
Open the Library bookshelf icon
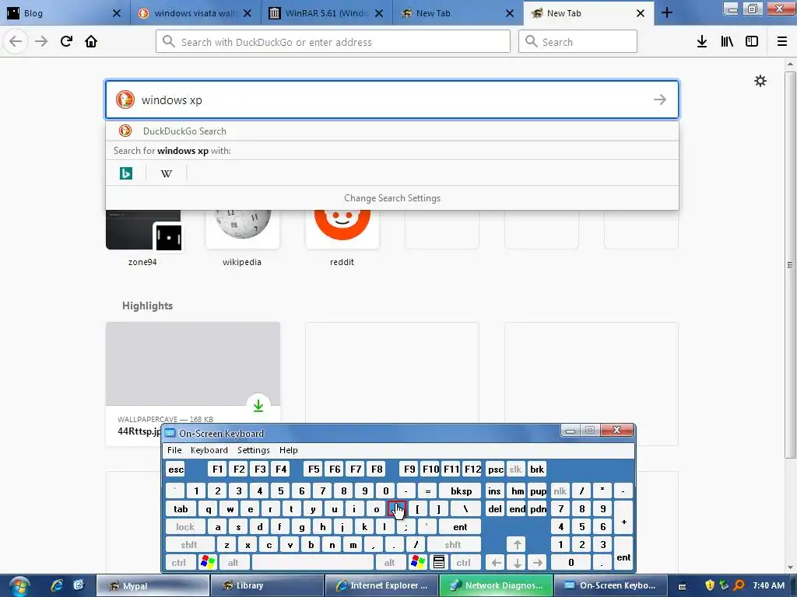tap(727, 41)
